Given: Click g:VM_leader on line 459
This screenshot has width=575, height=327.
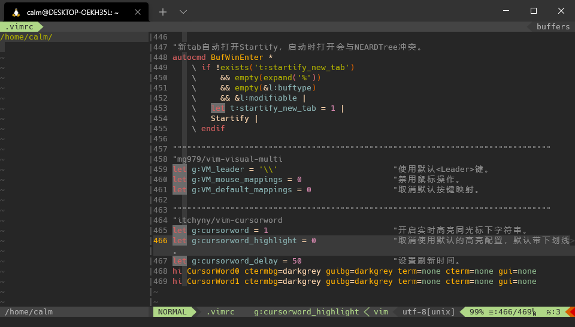Looking at the screenshot, I should point(218,169).
